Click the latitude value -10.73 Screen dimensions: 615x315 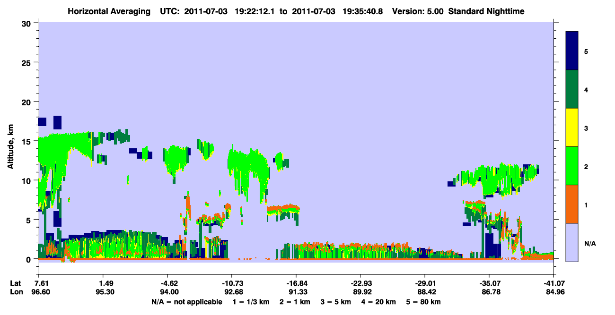(232, 283)
